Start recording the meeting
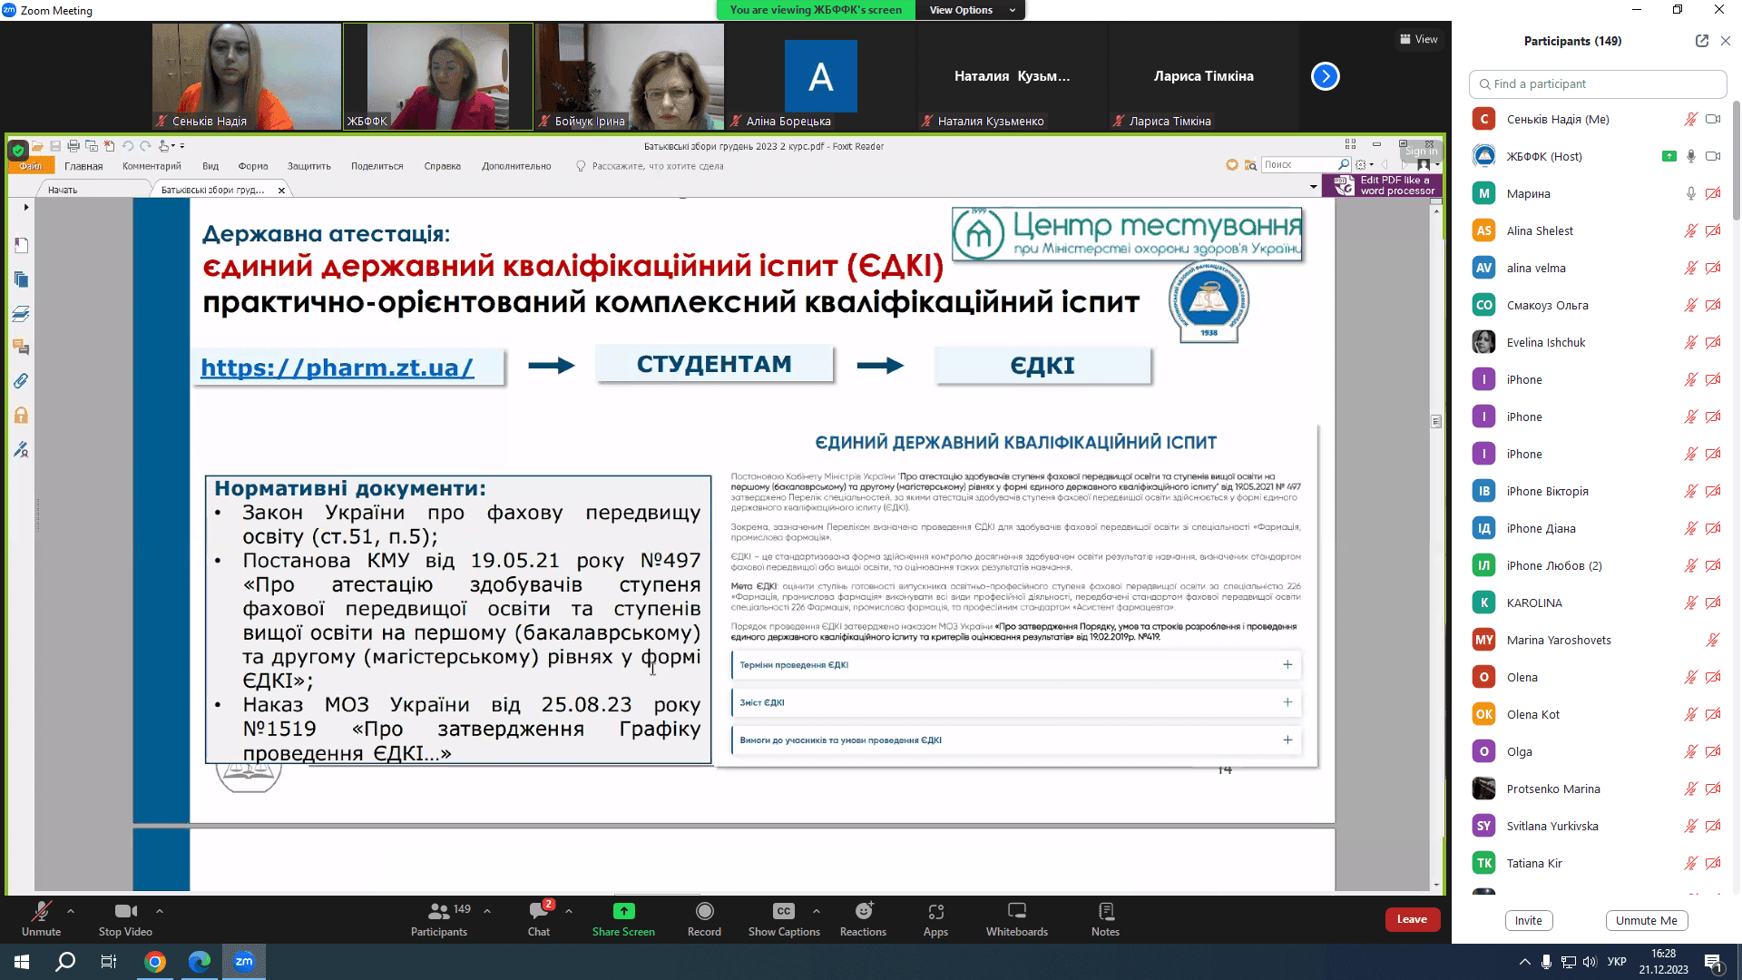This screenshot has height=980, width=1742. (x=704, y=918)
